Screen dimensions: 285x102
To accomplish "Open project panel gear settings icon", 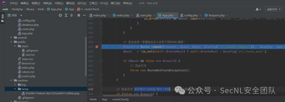I will click(79, 16).
